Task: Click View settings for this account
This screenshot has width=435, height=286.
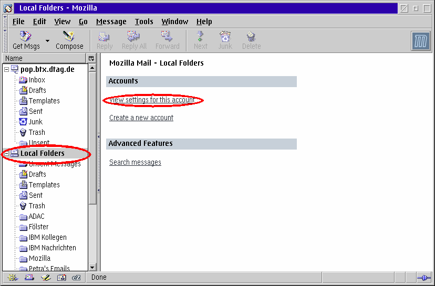Action: [x=152, y=100]
